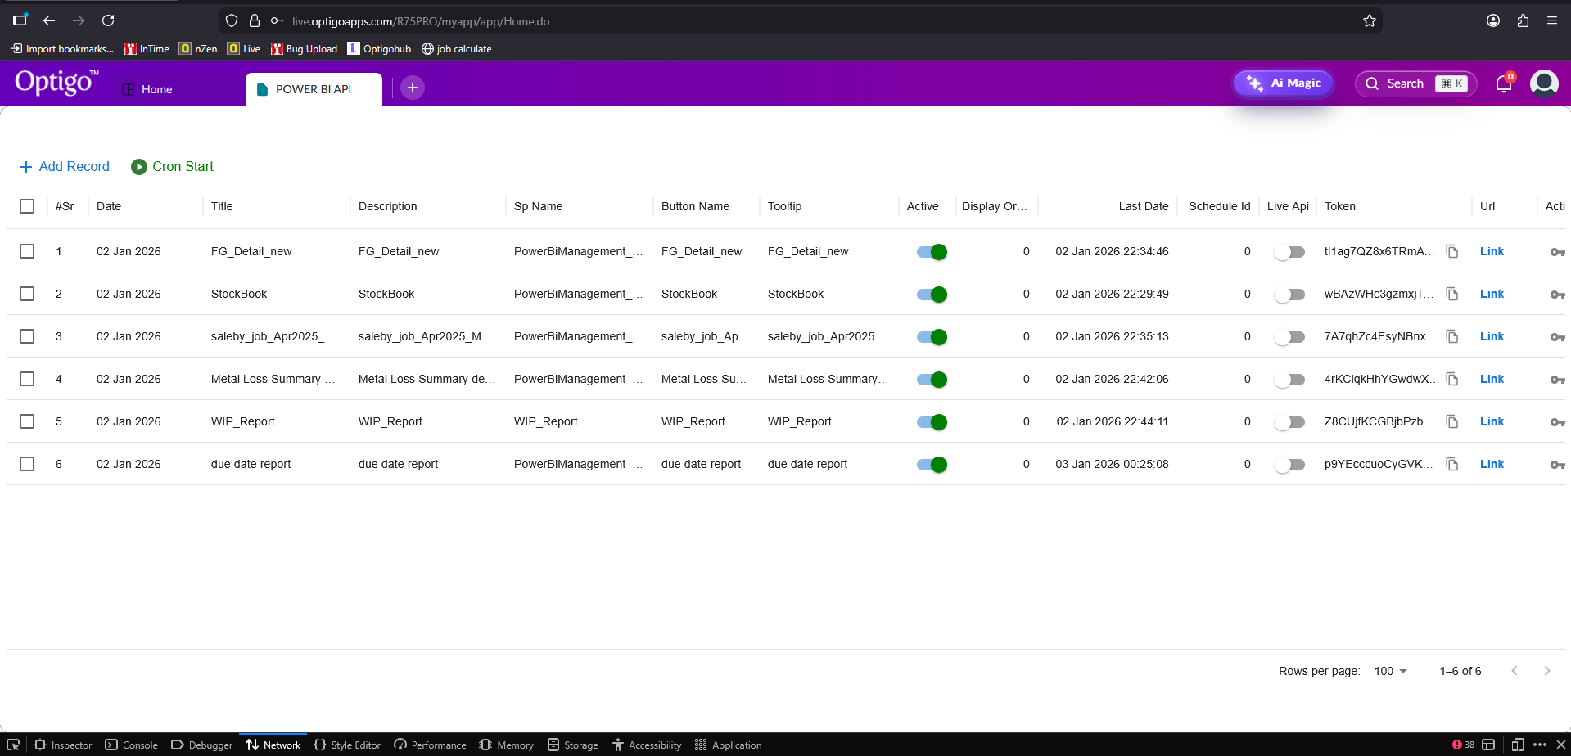1571x756 pixels.
Task: Click Add Record button
Action: click(65, 166)
